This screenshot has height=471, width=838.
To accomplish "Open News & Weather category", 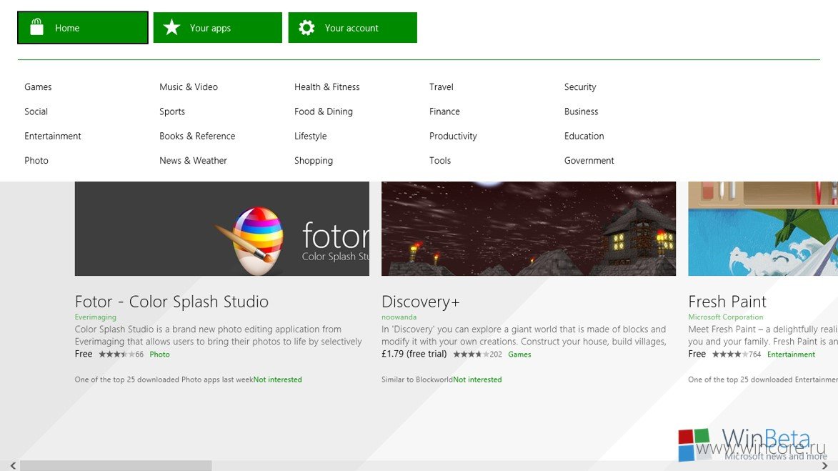I will point(193,160).
